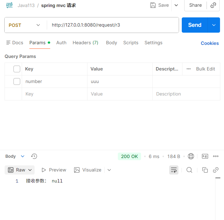This screenshot has height=220, width=224.
Task: Click the Save text button
Action: [163, 5]
